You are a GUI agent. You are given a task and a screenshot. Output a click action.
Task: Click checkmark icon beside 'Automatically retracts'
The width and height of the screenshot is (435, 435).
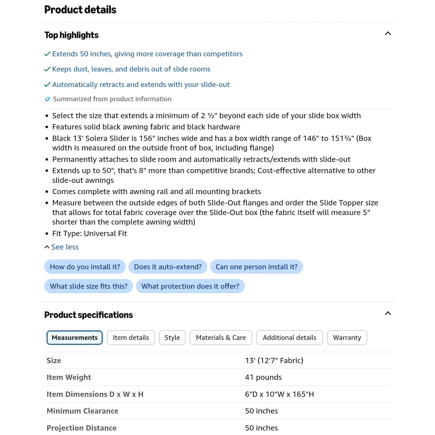click(47, 85)
